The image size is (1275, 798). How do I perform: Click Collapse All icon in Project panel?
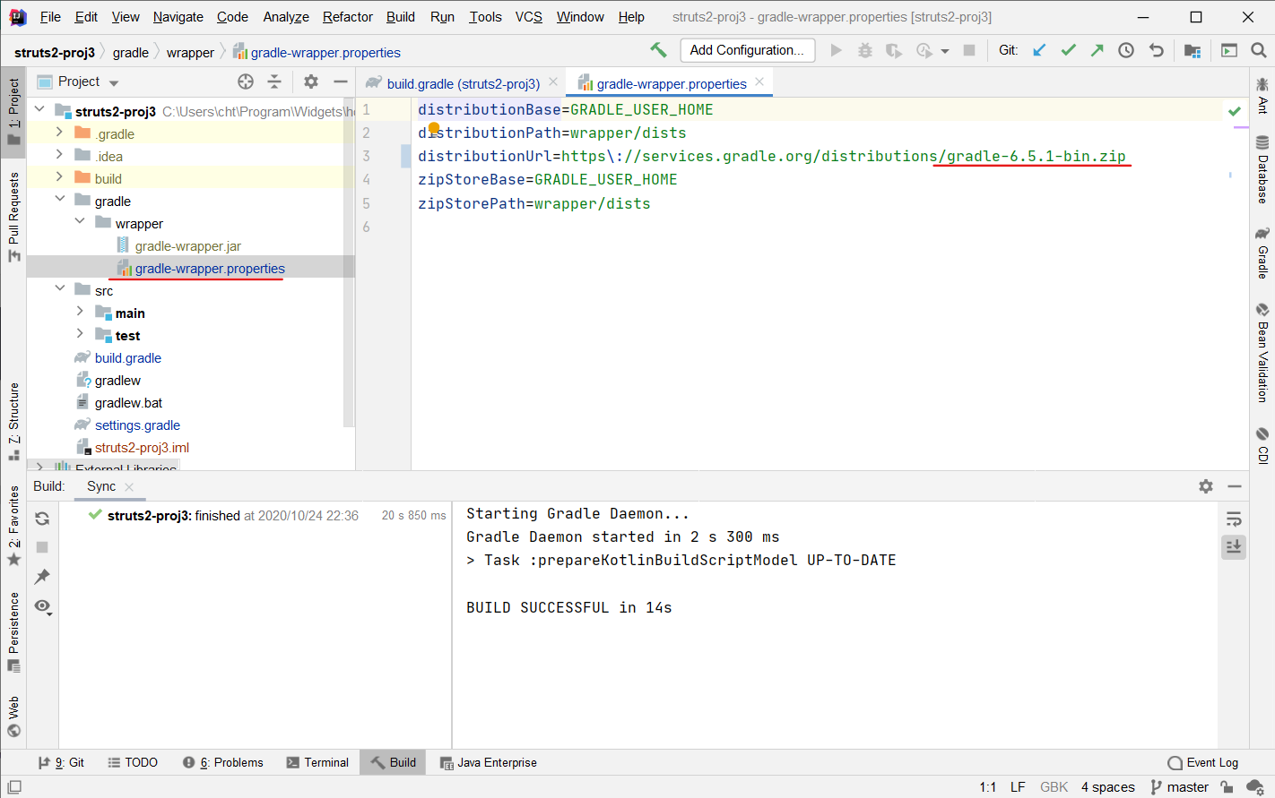(274, 82)
